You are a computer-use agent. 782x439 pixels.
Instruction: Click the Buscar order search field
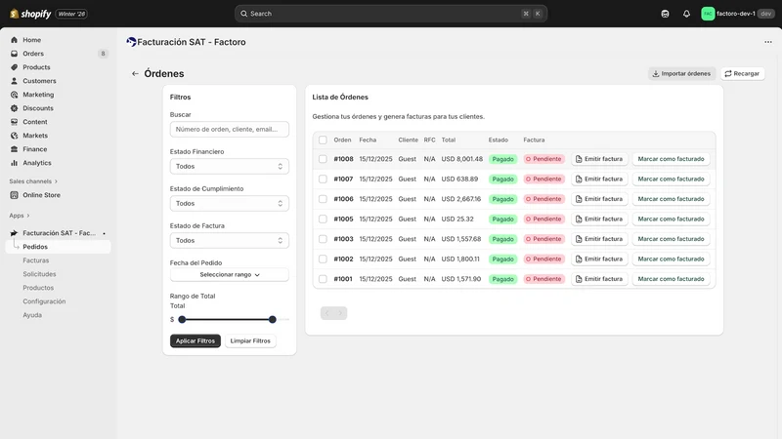[x=230, y=130]
